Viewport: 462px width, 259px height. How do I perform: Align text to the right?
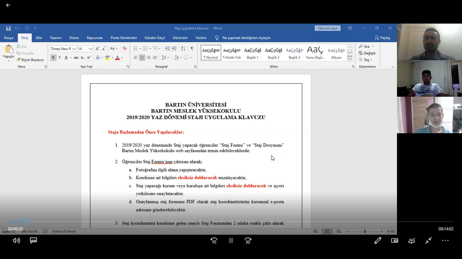[148, 58]
